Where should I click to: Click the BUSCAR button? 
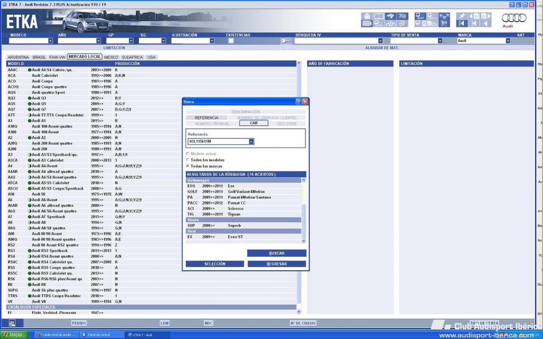(x=276, y=253)
